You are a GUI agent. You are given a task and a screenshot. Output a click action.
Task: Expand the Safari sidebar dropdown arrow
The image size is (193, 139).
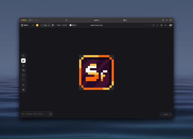[x=33, y=20]
